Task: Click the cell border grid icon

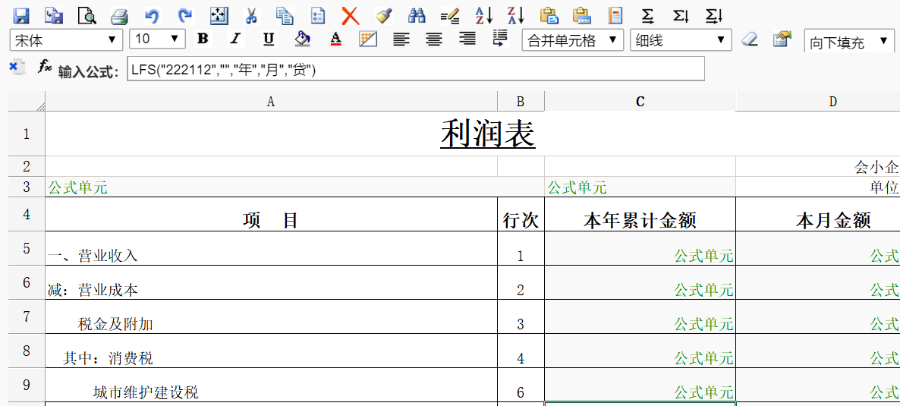Action: 368,39
